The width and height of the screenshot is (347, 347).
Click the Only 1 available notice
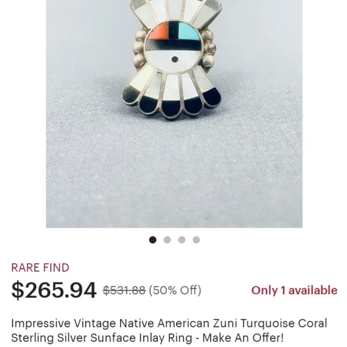[294, 290]
